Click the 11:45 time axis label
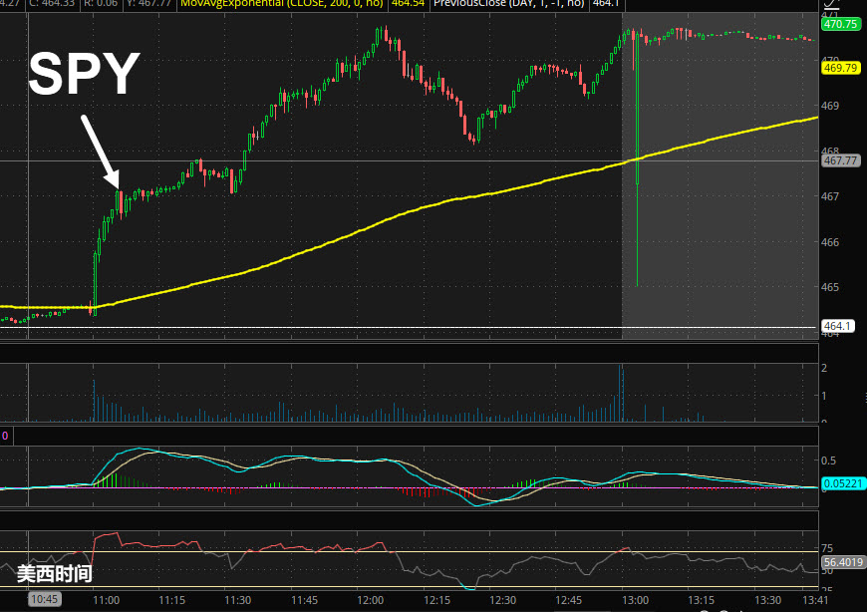 [x=304, y=600]
